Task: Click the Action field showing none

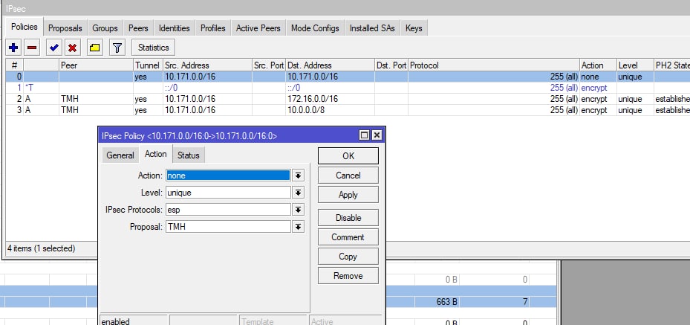Action: click(x=228, y=176)
